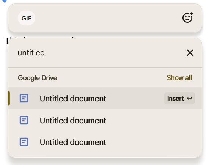Click the second result's Docs file icon
The height and width of the screenshot is (165, 209).
[24, 120]
